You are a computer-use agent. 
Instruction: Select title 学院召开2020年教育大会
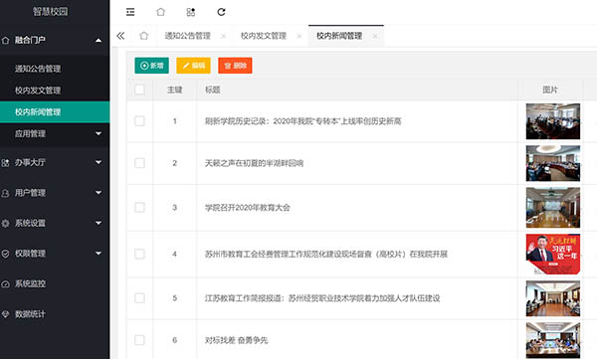pos(248,208)
